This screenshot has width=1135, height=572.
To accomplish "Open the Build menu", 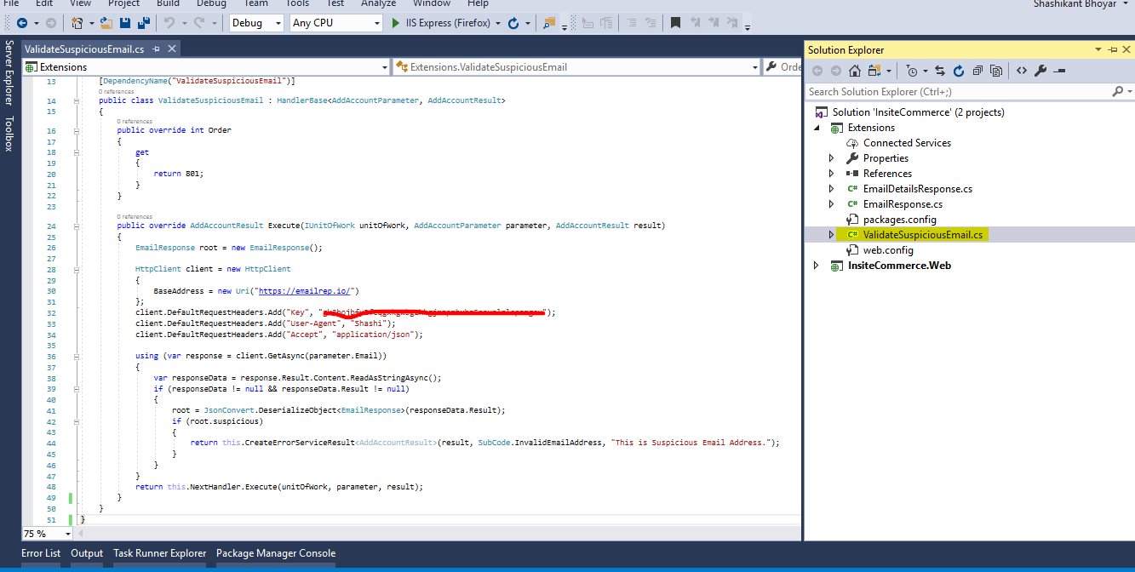I will click(167, 4).
